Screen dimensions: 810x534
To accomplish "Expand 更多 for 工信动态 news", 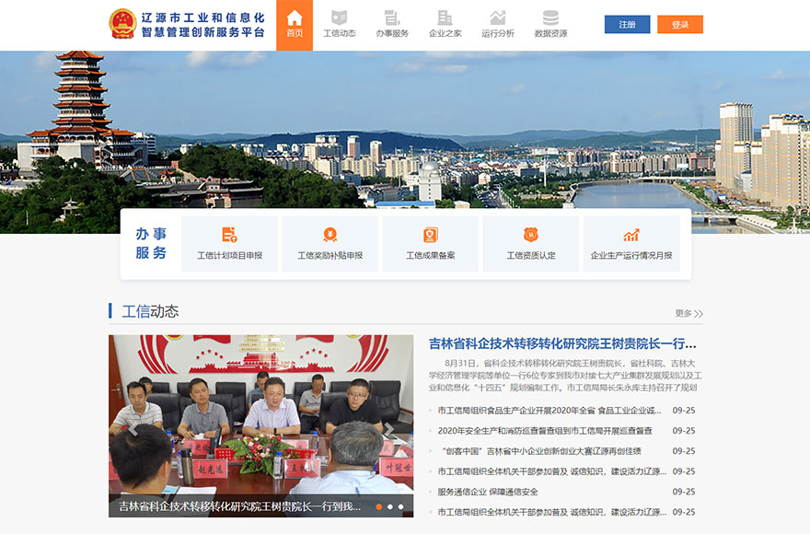I will pyautogui.click(x=688, y=314).
